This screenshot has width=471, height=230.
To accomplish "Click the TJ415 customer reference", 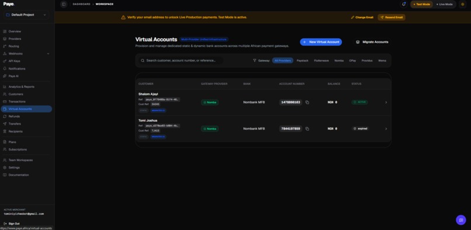I will pyautogui.click(x=155, y=131).
